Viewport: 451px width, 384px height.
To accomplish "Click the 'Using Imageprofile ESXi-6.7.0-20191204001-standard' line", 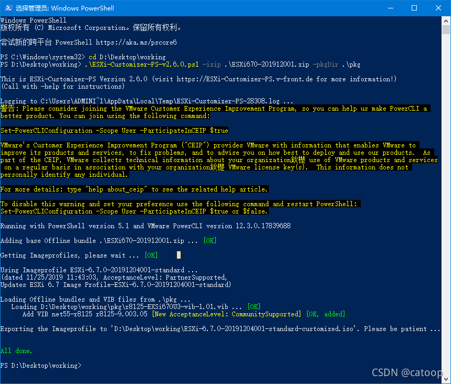I will (x=99, y=270).
